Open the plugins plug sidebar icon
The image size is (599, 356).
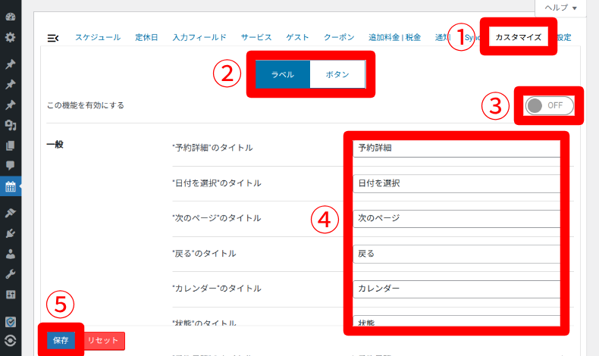pyautogui.click(x=11, y=233)
